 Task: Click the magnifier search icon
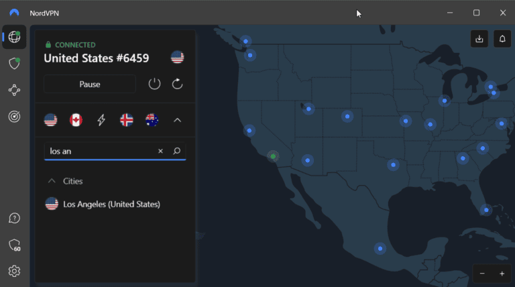point(177,151)
